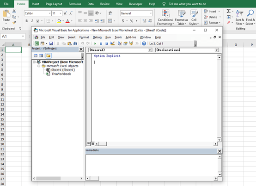This screenshot has height=186, width=256.
Task: Open the VBA Debug menu
Action: tap(97, 37)
